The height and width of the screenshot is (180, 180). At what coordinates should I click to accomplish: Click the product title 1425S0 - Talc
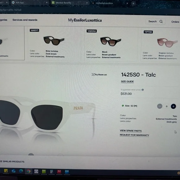tap(138, 75)
